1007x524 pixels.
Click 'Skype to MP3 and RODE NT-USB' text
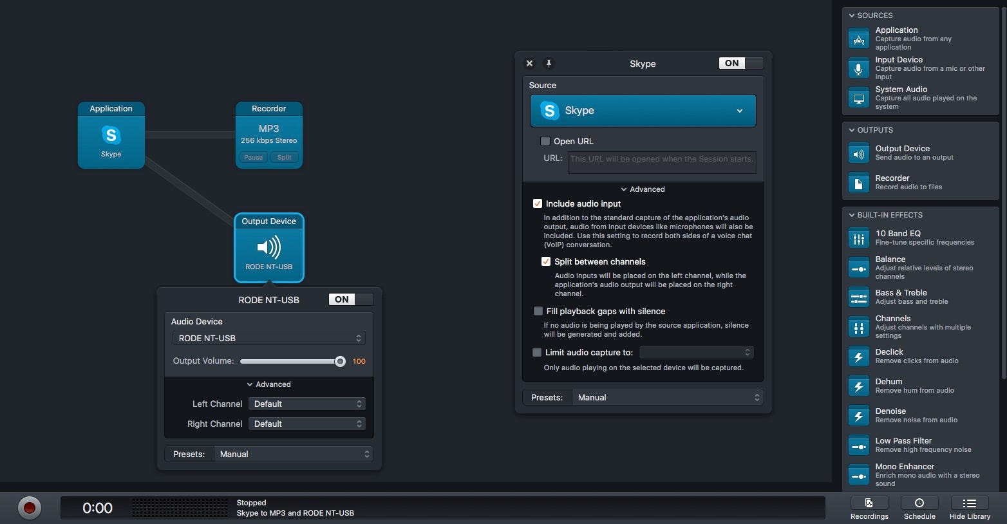(x=296, y=513)
